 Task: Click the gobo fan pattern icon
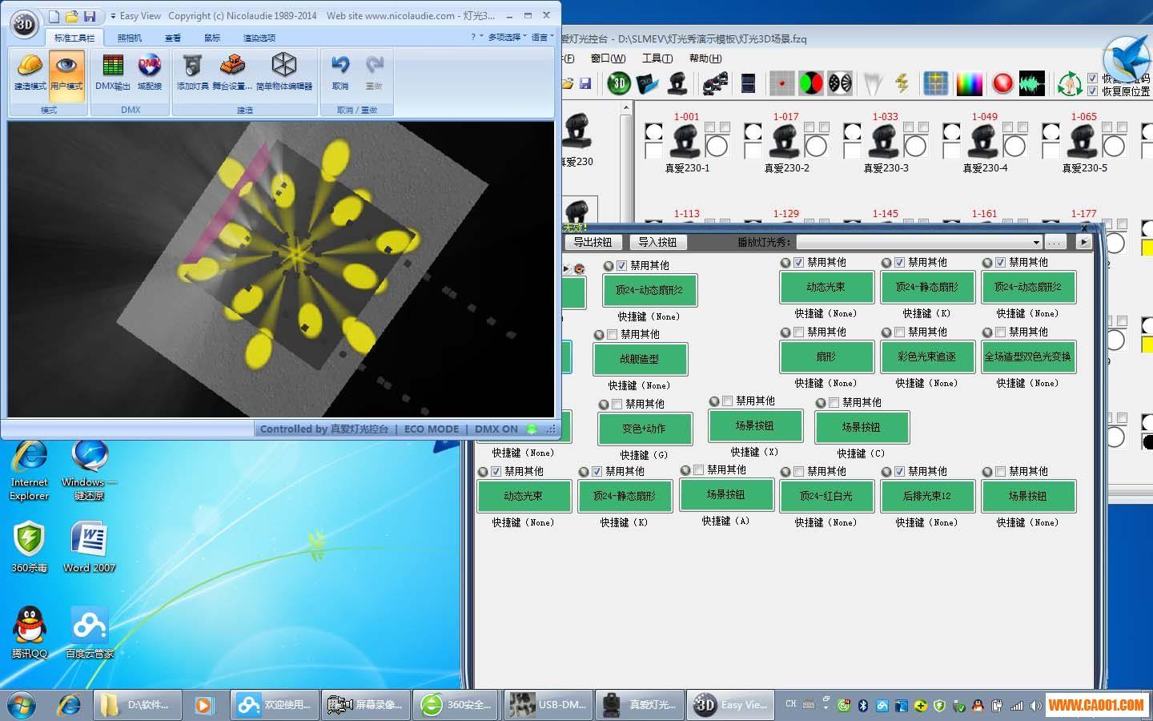pos(839,83)
